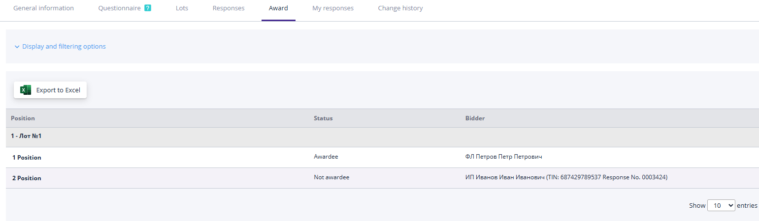Open the General information tab
The width and height of the screenshot is (759, 221).
click(43, 8)
